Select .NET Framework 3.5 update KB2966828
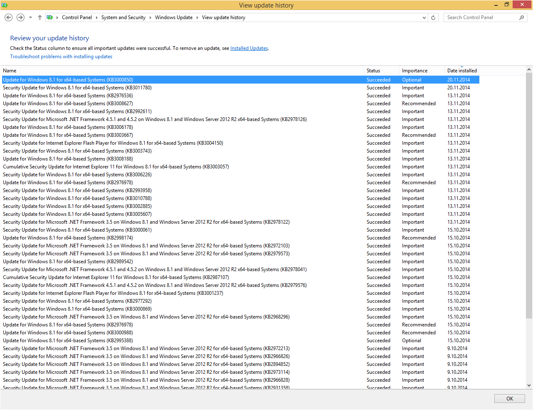533x410 pixels. tap(240, 380)
